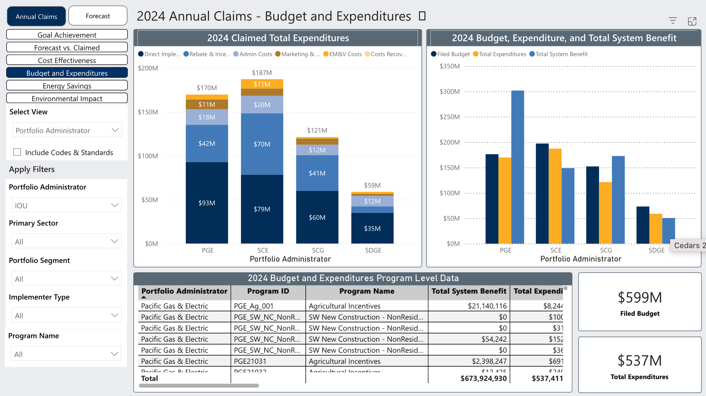Expand the Primary Sector dropdown
Image resolution: width=706 pixels, height=396 pixels.
[66, 241]
